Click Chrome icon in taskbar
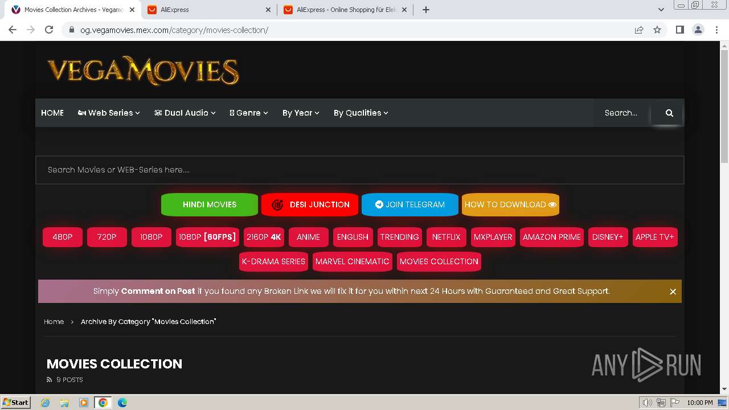 (103, 403)
